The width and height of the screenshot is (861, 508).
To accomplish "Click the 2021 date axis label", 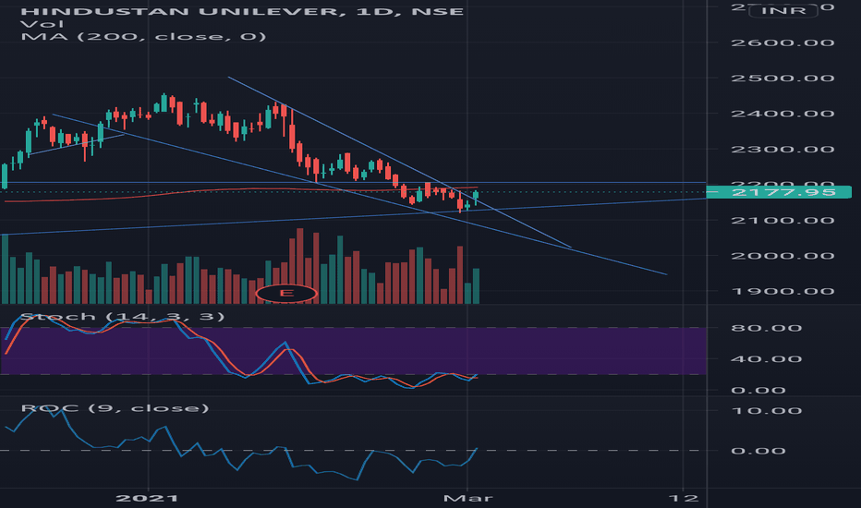I will coord(147,498).
